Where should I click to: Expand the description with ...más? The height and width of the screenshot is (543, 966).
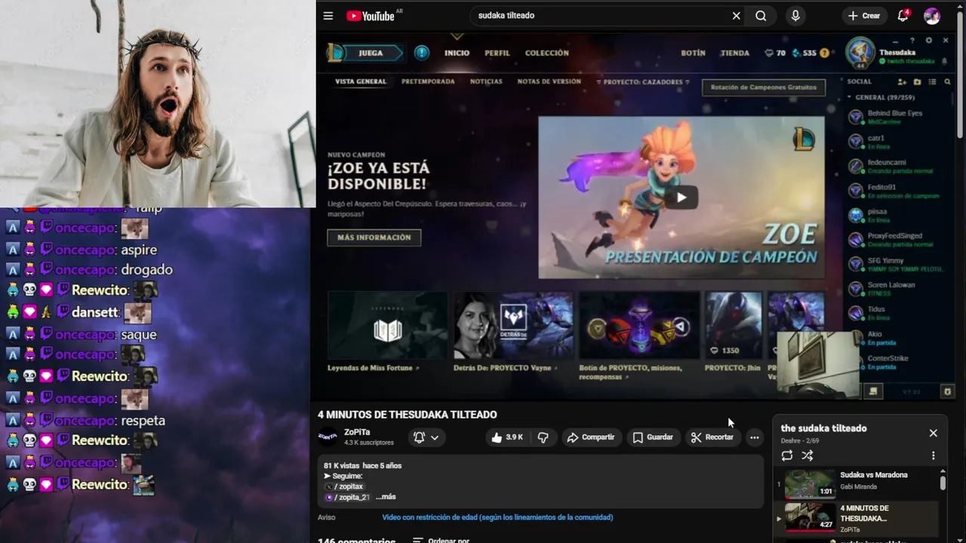pos(386,497)
